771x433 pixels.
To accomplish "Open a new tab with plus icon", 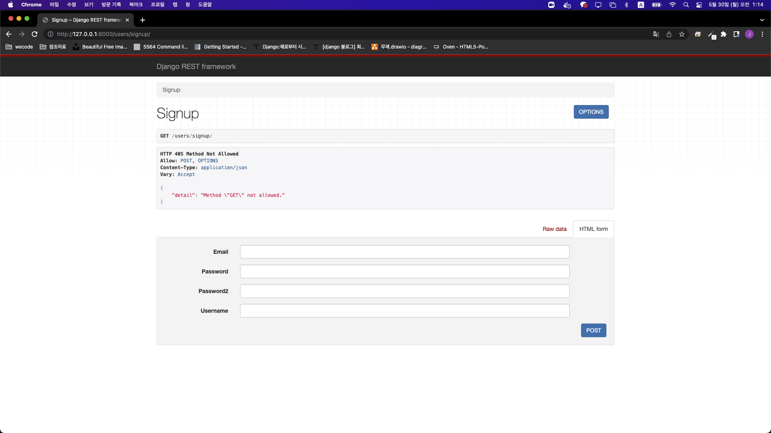I will point(143,20).
